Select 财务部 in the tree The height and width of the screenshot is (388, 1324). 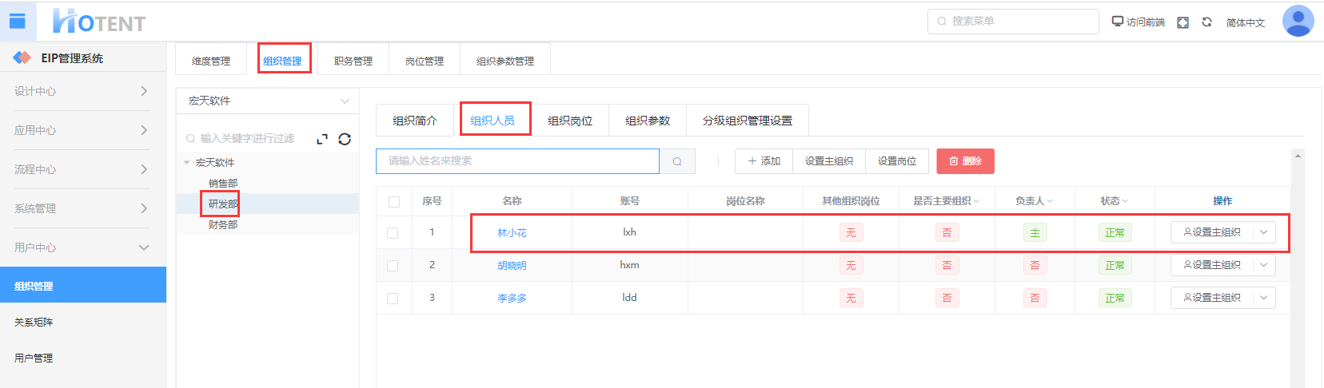[223, 225]
